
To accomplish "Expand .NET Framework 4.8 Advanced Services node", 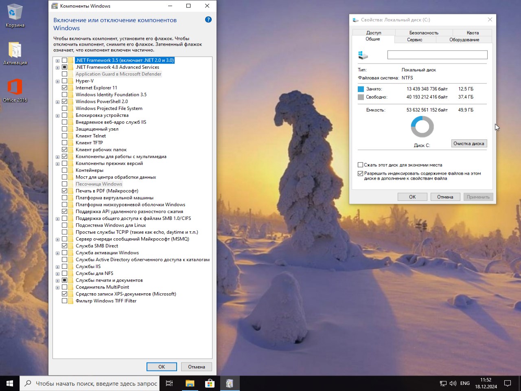I will 57,68.
